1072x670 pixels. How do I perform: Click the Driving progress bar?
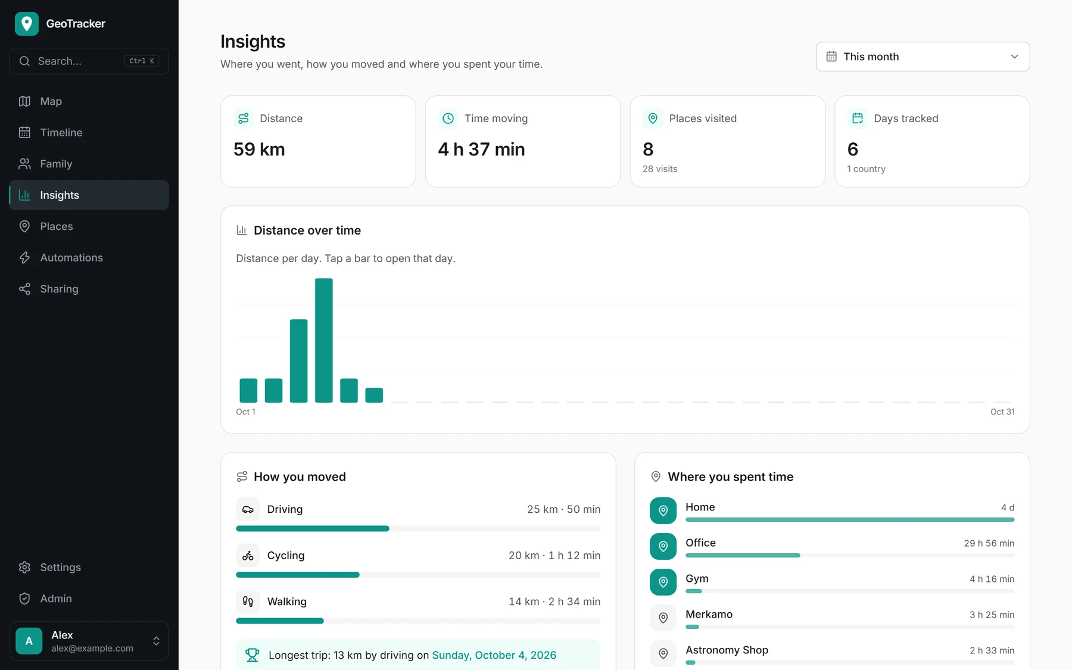pos(418,528)
